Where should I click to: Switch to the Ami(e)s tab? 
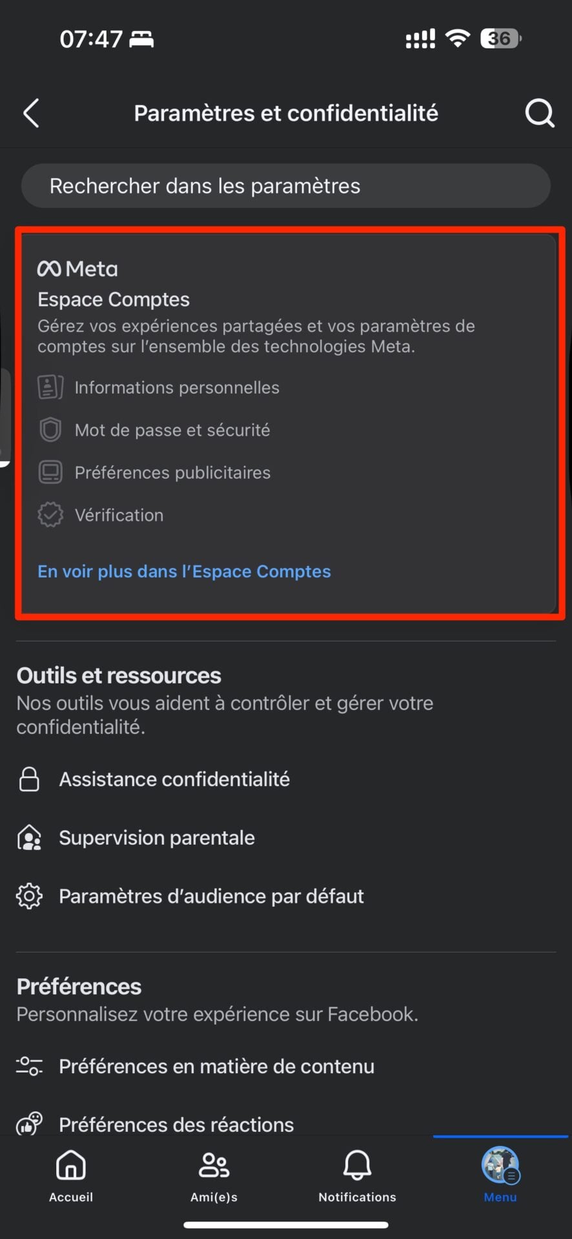tap(214, 1176)
